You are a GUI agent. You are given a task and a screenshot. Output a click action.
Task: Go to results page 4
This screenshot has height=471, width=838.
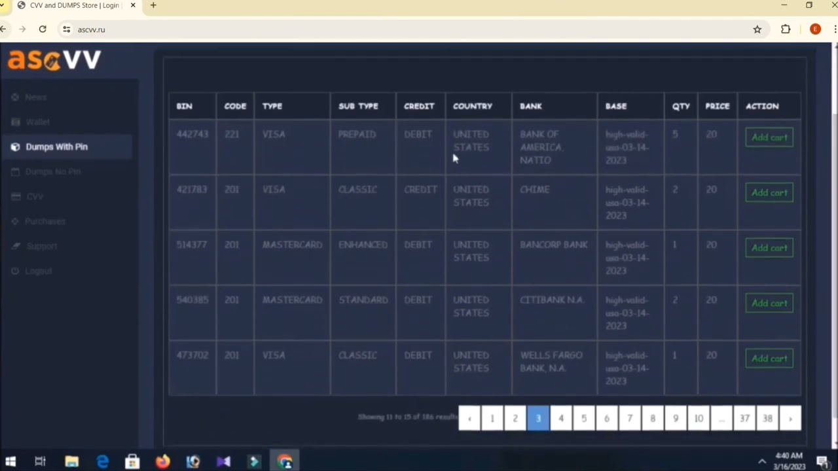click(561, 418)
